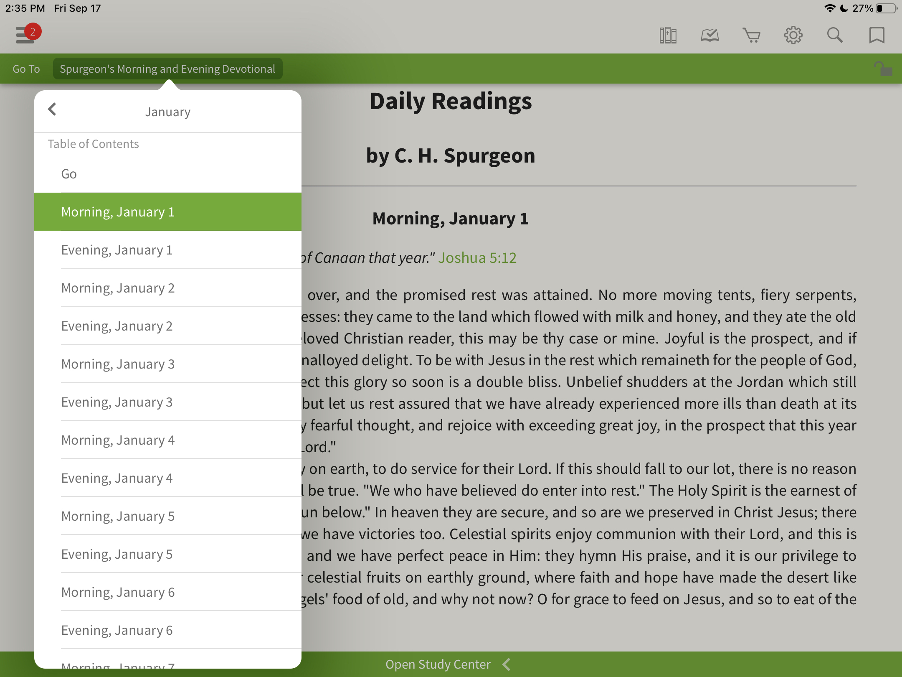Click Open Study Center
The height and width of the screenshot is (677, 902).
tap(438, 664)
